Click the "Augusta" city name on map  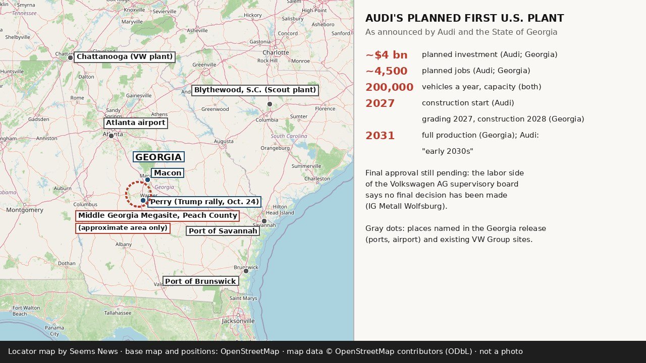pos(224,141)
